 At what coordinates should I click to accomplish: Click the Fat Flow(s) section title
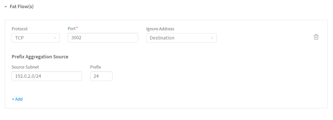22,7
